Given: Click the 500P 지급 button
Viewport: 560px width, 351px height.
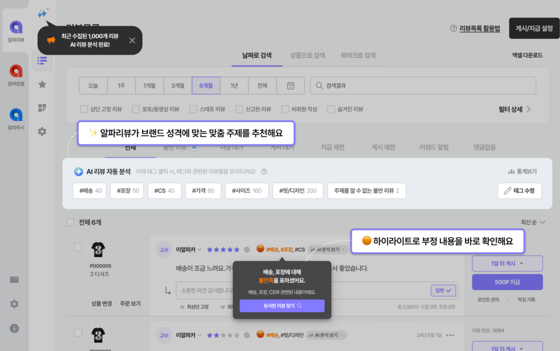Looking at the screenshot, I should pos(506,282).
